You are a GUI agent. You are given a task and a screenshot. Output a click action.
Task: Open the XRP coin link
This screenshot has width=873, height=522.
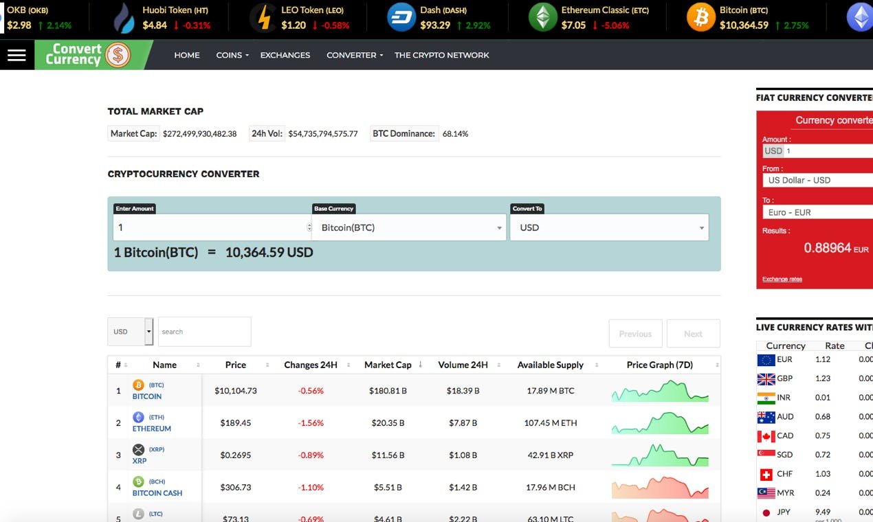click(140, 461)
